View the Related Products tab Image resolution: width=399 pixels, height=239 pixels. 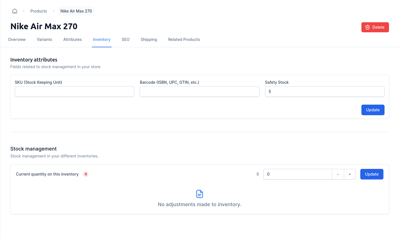coord(184,40)
